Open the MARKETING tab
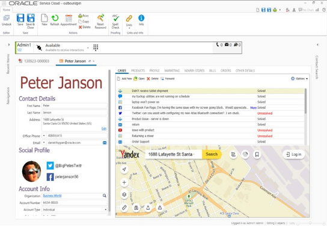The image size is (327, 226). pos(172,71)
